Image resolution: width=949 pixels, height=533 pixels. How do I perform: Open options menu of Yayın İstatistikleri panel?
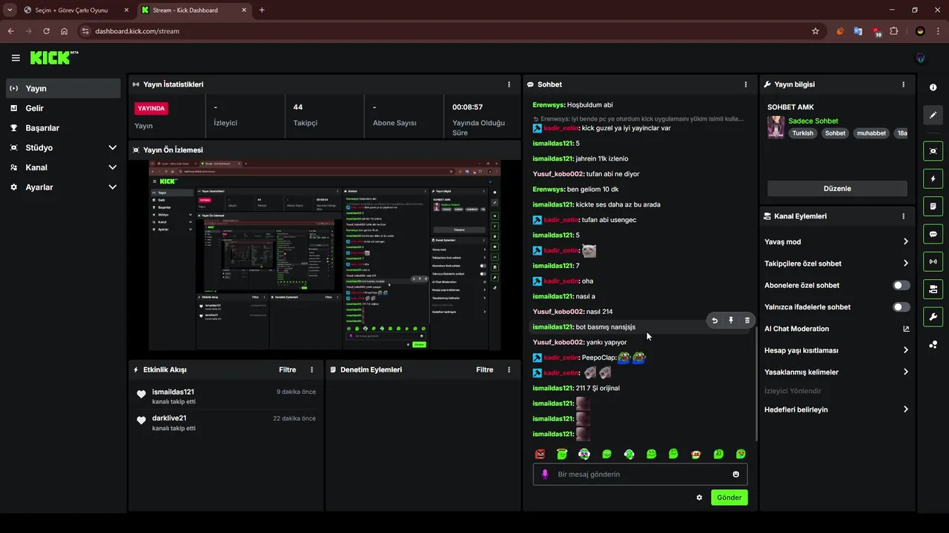(x=509, y=84)
